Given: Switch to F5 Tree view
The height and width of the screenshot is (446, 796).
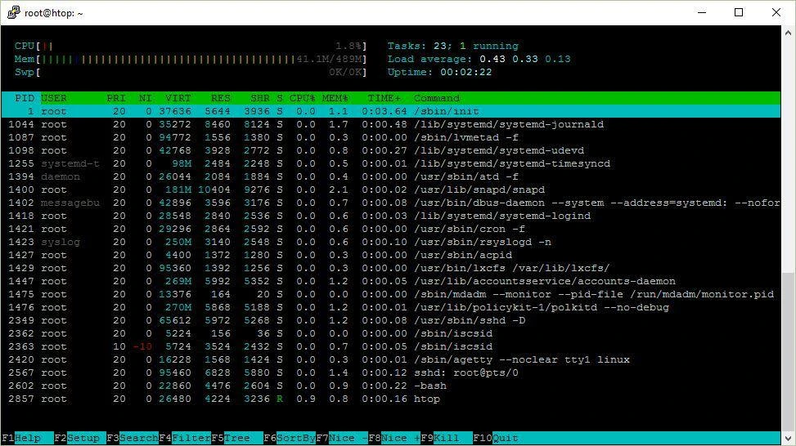Looking at the screenshot, I should 237,438.
